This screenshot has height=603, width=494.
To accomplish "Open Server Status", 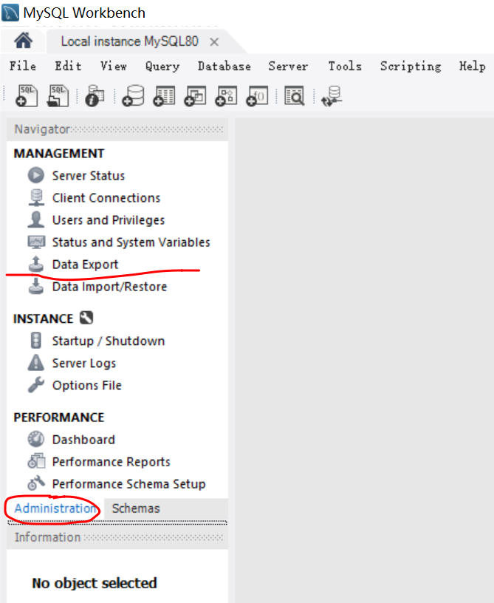I will [89, 176].
